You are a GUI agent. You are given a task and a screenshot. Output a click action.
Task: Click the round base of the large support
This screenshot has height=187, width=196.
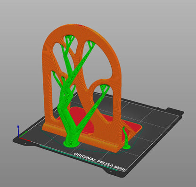(x=71, y=143)
